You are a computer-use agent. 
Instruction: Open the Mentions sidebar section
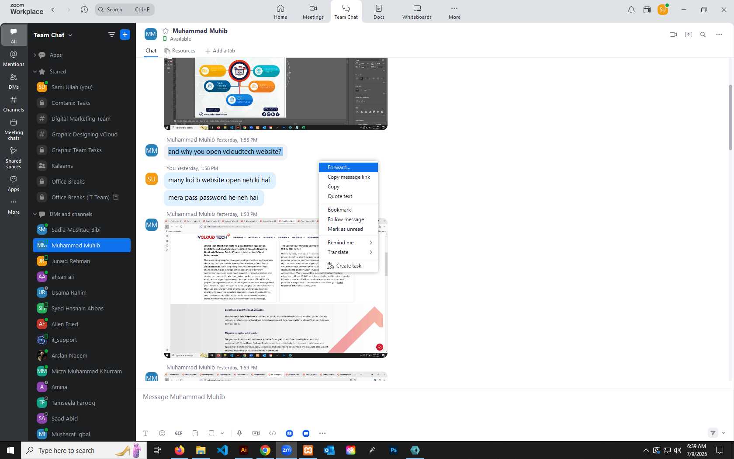(14, 59)
